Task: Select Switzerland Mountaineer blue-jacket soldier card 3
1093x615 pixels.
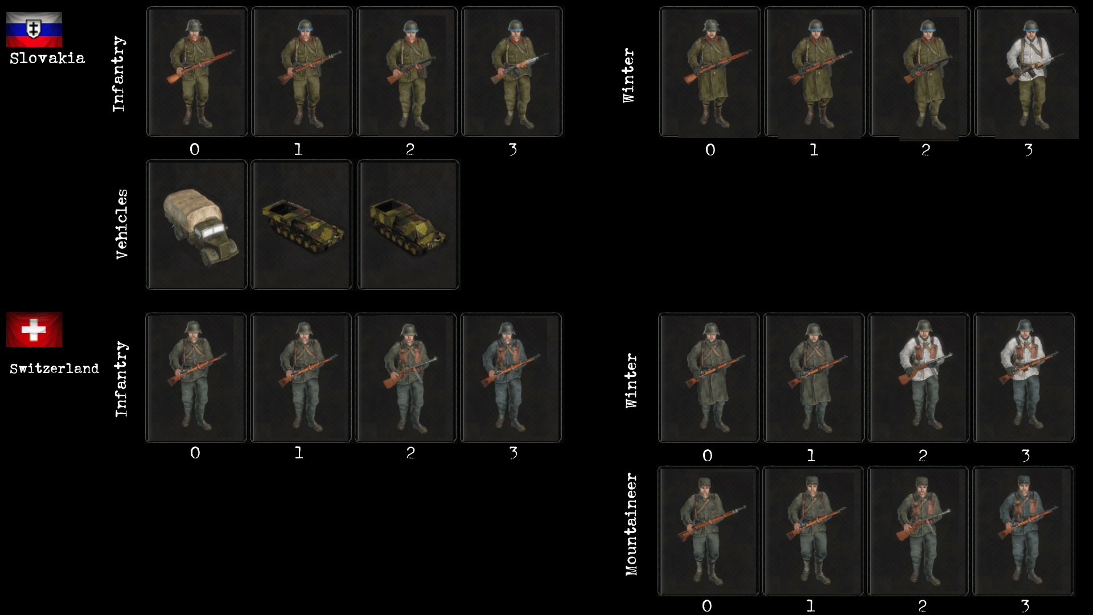Action: [1024, 531]
